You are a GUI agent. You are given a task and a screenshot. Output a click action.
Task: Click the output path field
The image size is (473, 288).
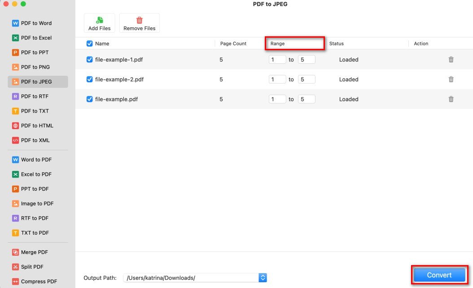coord(191,278)
